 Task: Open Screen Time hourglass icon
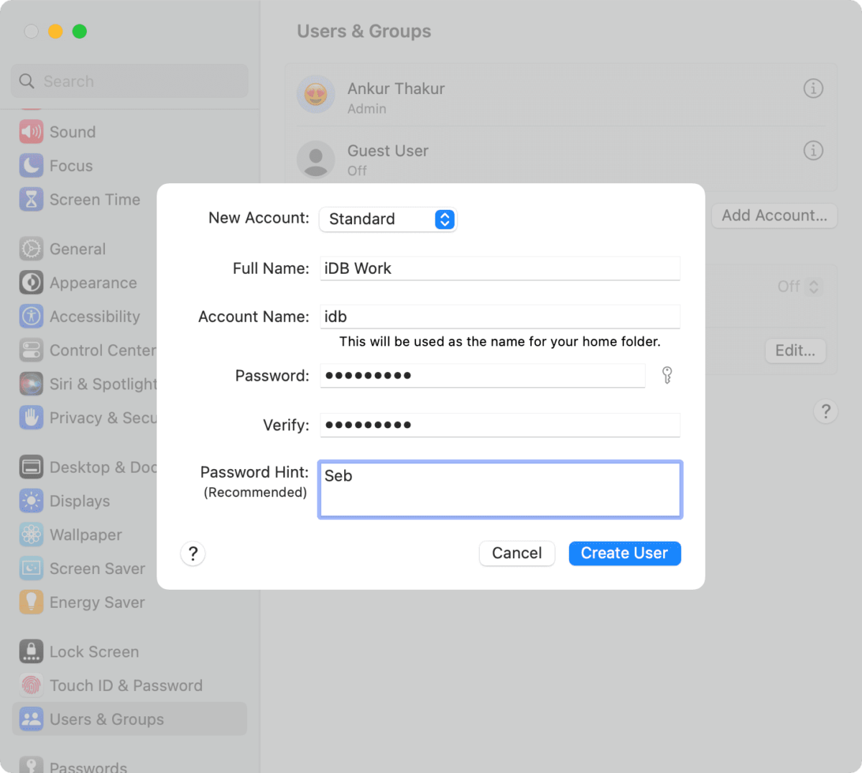tap(31, 200)
